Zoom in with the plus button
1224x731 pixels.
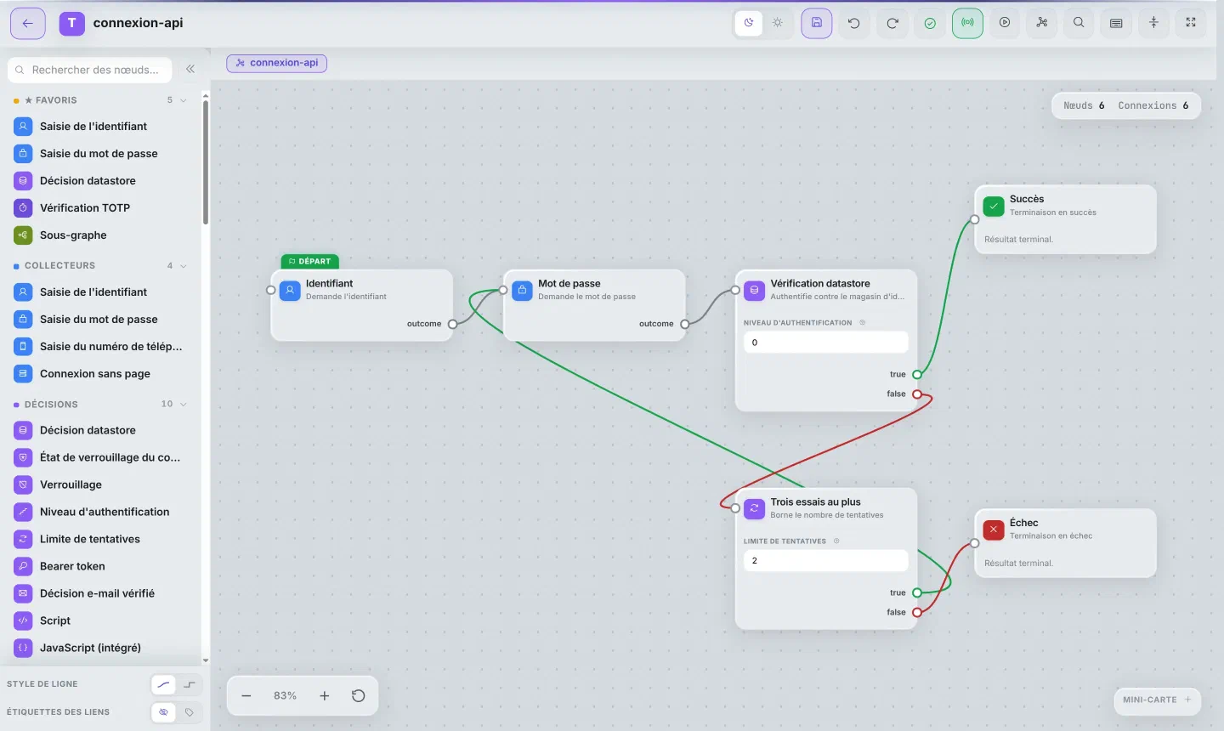click(325, 695)
